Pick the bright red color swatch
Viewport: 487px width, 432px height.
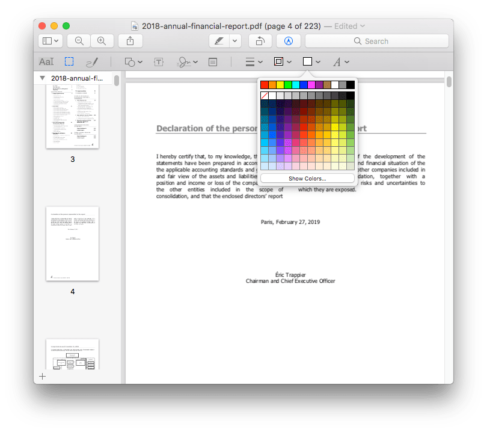265,84
